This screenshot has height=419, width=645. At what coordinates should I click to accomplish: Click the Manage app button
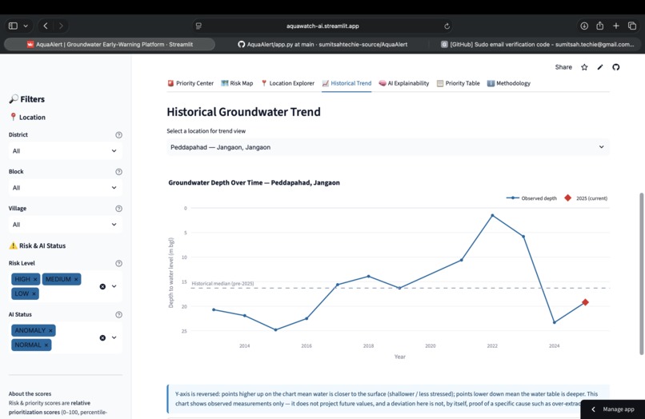[x=613, y=409]
